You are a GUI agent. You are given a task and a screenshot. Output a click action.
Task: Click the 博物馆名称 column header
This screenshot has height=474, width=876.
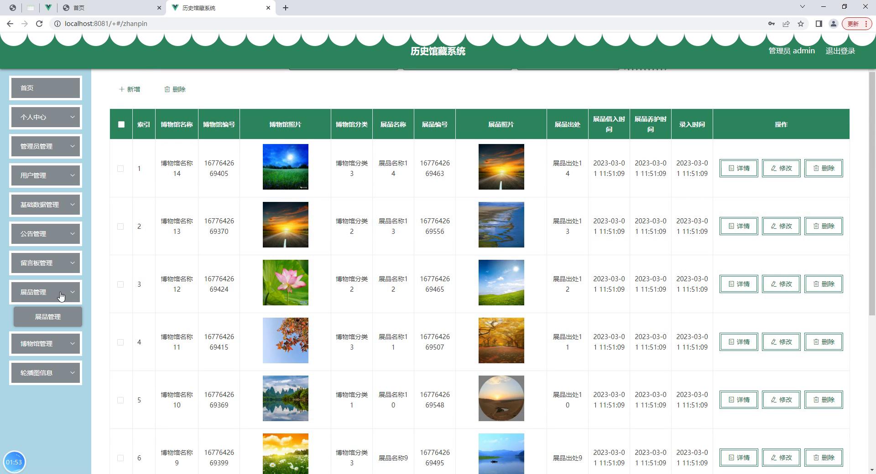(x=177, y=124)
